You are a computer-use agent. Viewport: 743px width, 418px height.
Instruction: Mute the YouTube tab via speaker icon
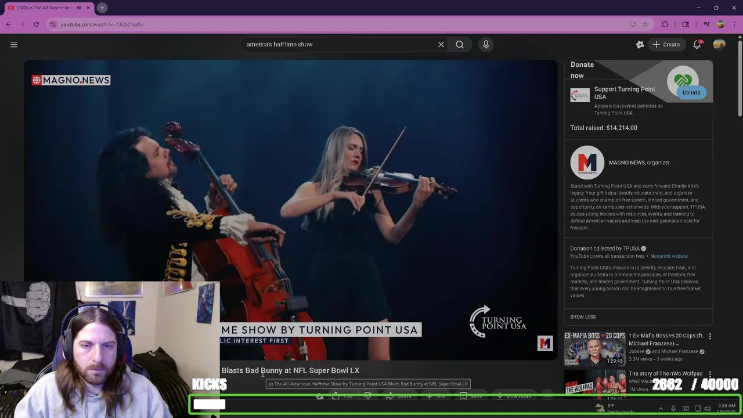coord(79,8)
